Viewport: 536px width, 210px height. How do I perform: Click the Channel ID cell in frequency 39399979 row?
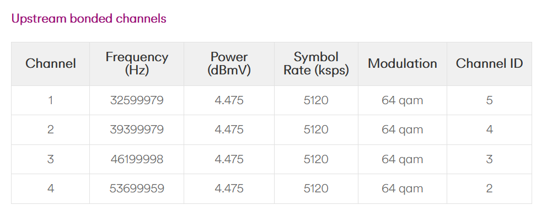[489, 130]
